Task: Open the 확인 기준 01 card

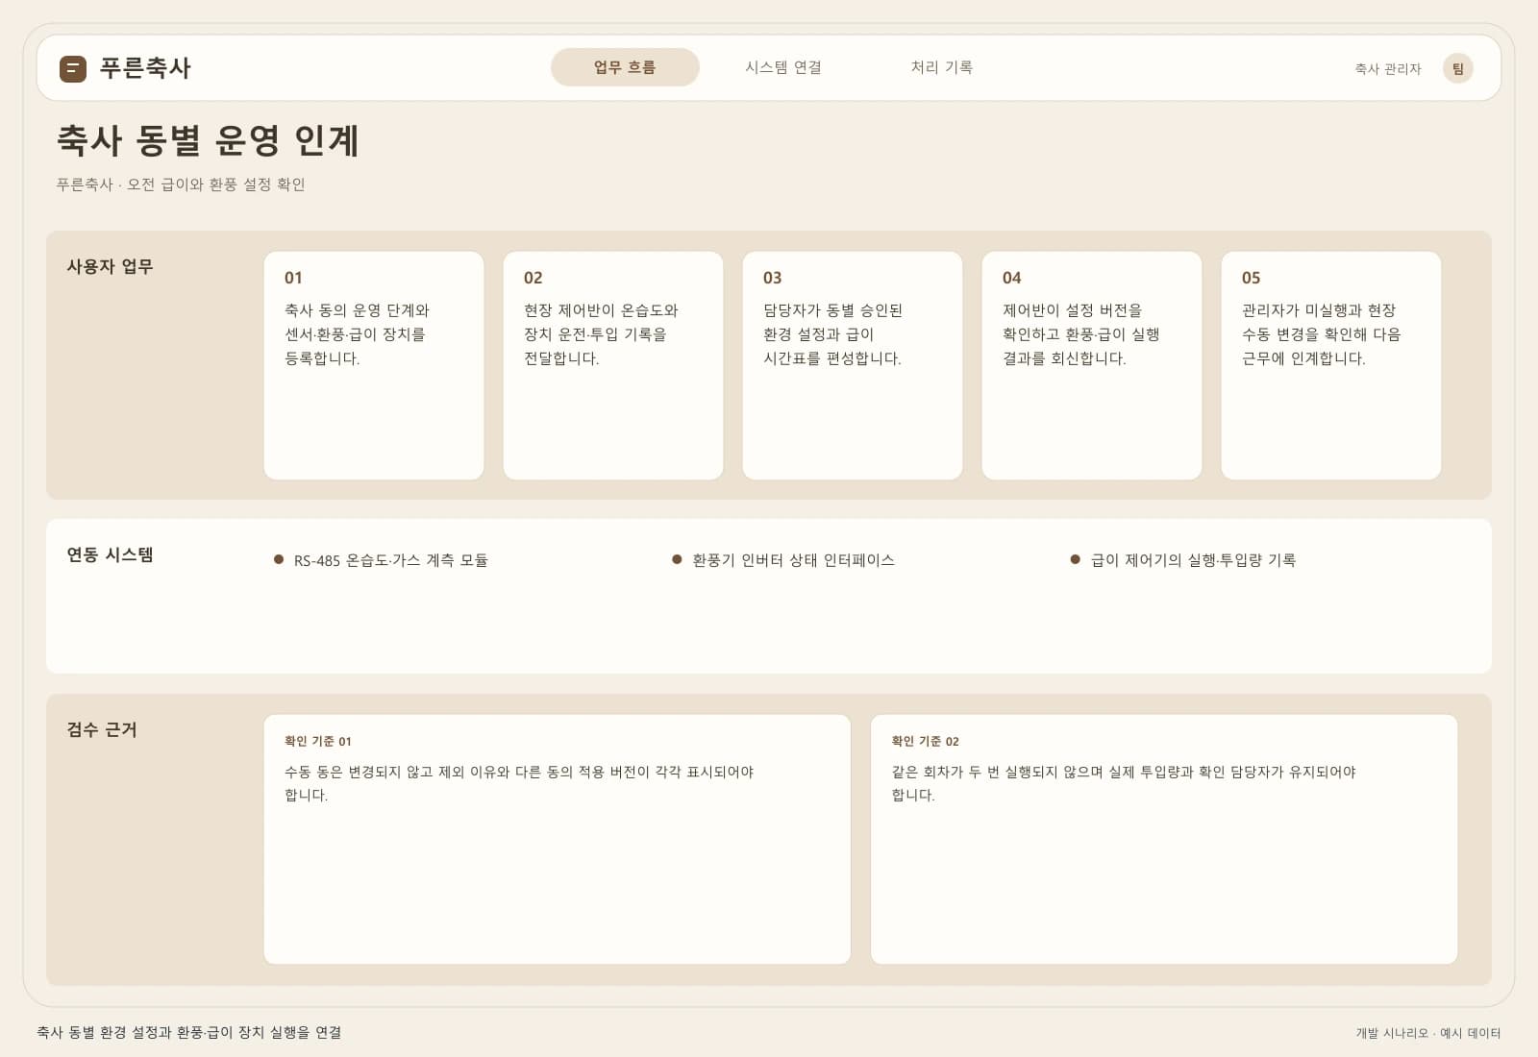Action: pyautogui.click(x=558, y=839)
